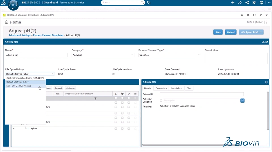The height and width of the screenshot is (152, 272).
Task: Switch to the Parameters tab
Action: click(x=161, y=88)
